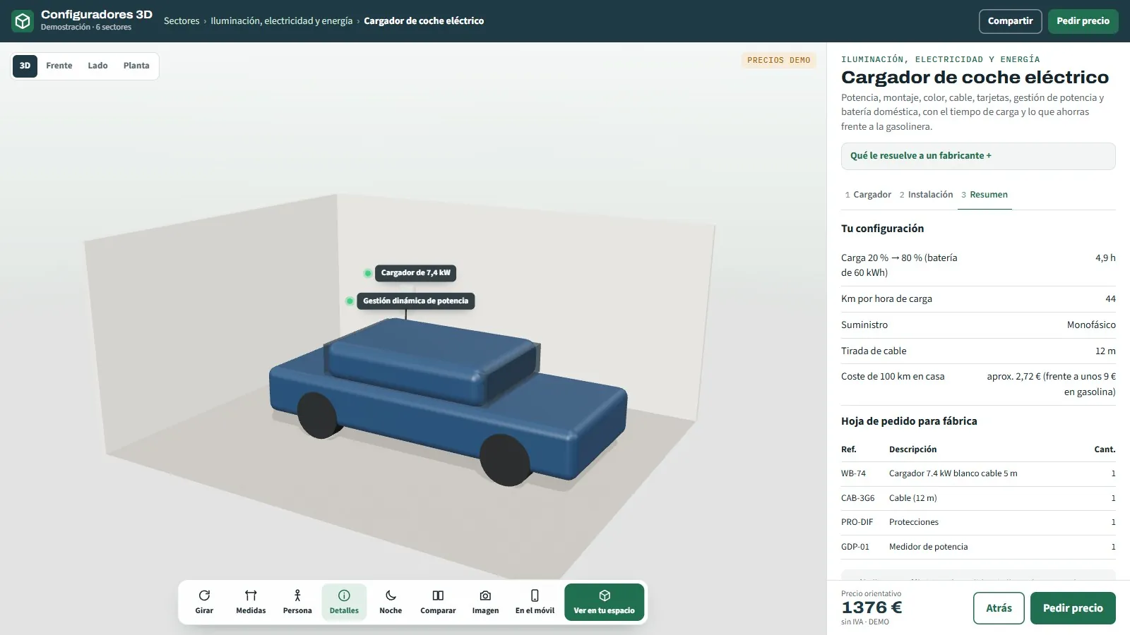Click the 'Gestión dinámica de potencia' hotspot label

coord(415,301)
